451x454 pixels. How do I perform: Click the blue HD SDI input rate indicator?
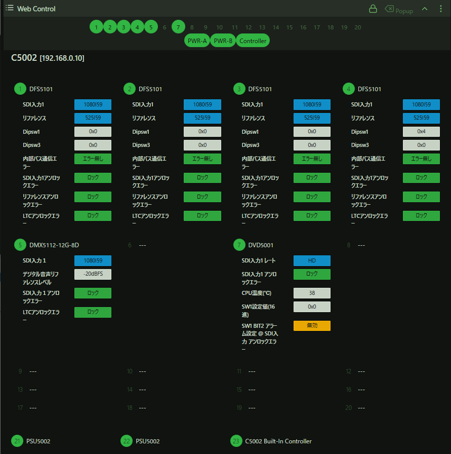312,261
